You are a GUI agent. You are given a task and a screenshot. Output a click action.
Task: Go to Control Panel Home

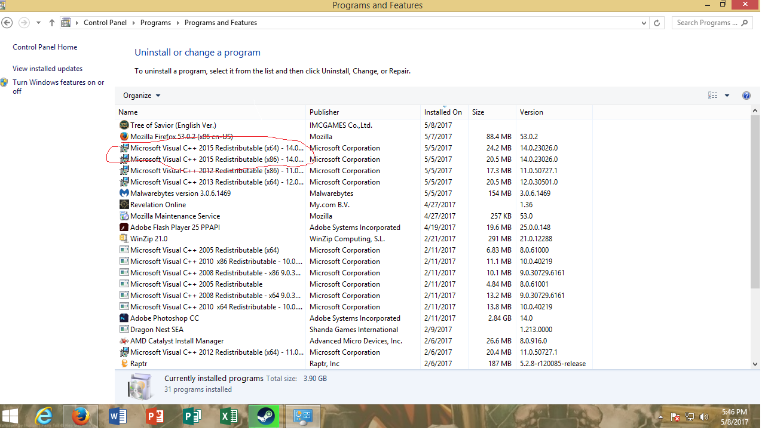pos(45,47)
